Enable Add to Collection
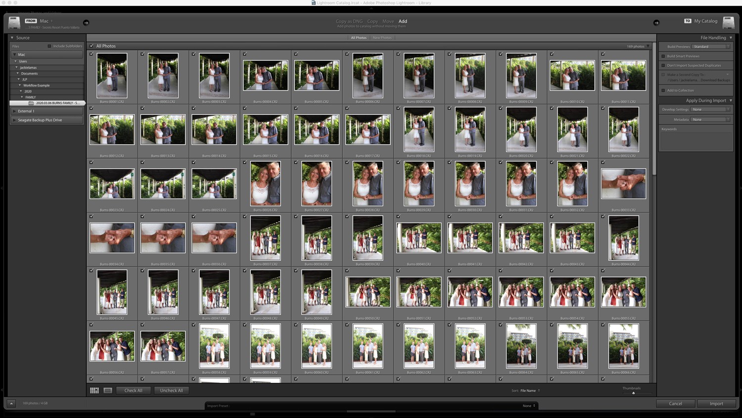The image size is (742, 418). point(663,90)
